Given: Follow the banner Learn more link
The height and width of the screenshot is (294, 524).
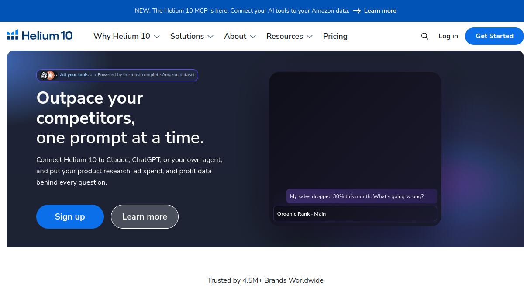Looking at the screenshot, I should click(x=380, y=11).
